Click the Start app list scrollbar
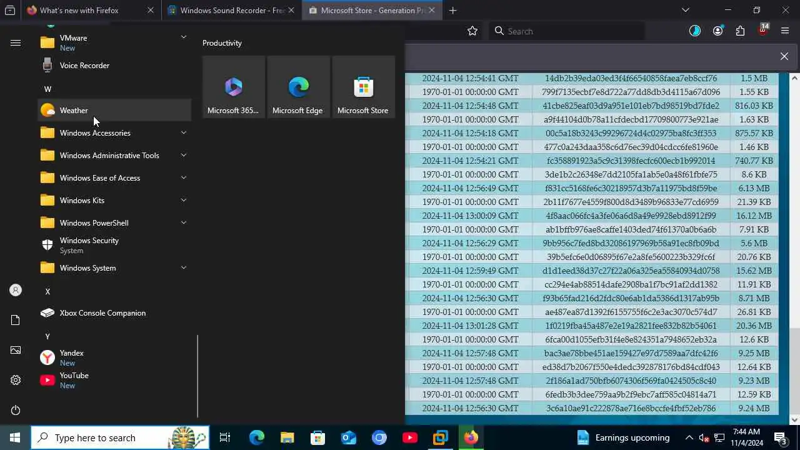Screen dimensions: 800x450 coord(197,376)
